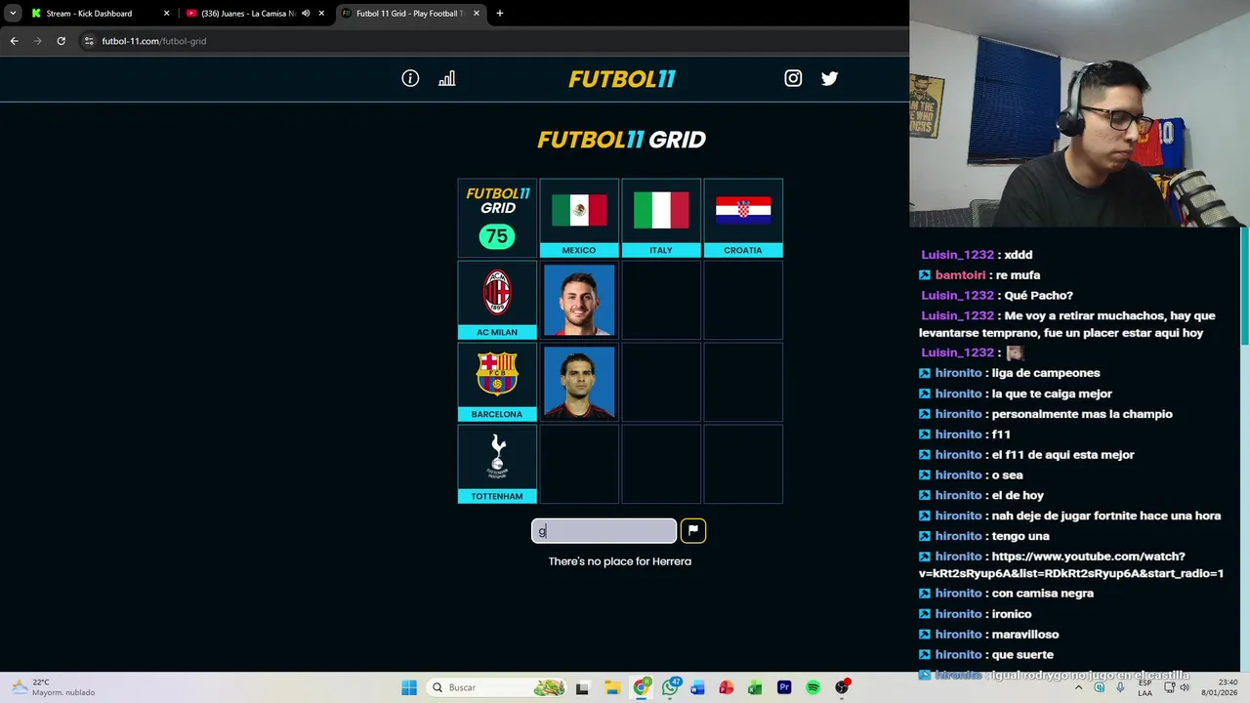Image resolution: width=1250 pixels, height=703 pixels.
Task: Open the YouTube link in hironito's chat message
Action: point(1071,564)
